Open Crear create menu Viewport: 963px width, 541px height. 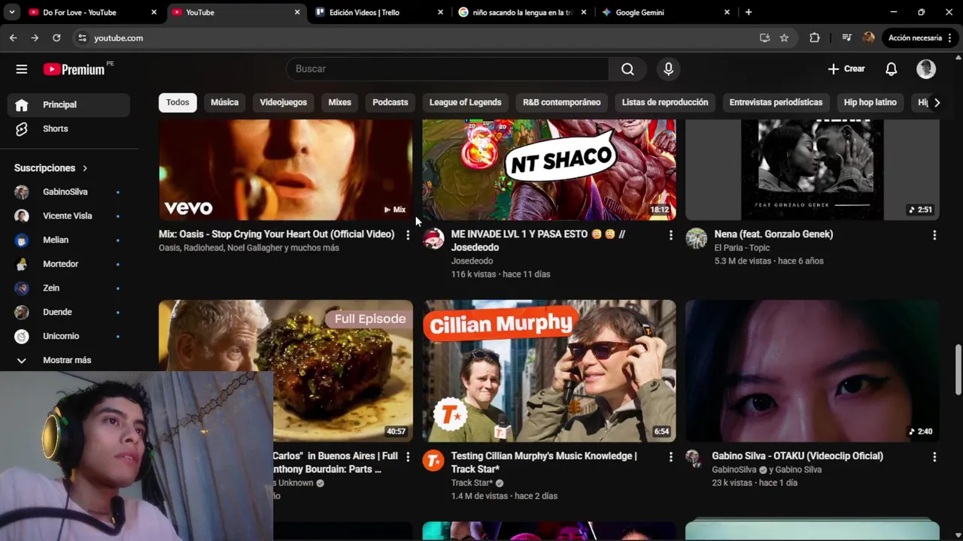click(846, 69)
